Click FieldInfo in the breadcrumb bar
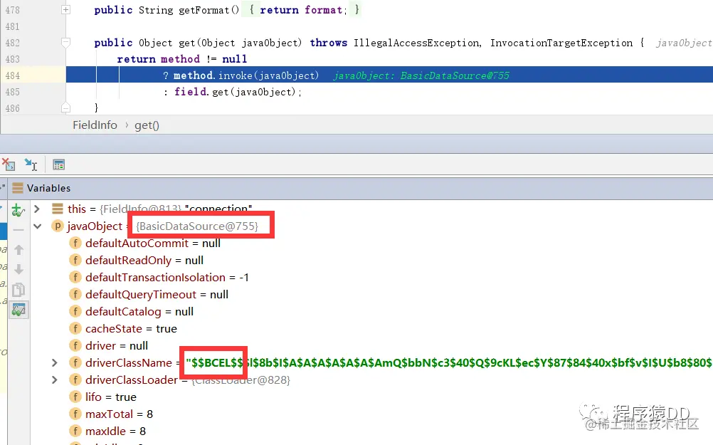This screenshot has height=445, width=713. pos(95,125)
